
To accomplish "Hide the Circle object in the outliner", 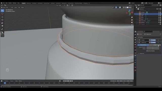I will [159, 14].
